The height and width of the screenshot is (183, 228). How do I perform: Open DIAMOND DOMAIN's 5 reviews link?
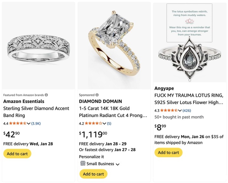pos(109,123)
